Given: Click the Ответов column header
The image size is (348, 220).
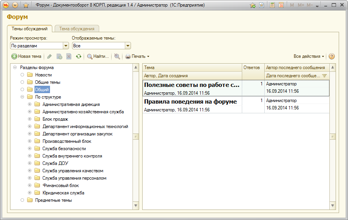Looking at the screenshot, I should (x=252, y=68).
